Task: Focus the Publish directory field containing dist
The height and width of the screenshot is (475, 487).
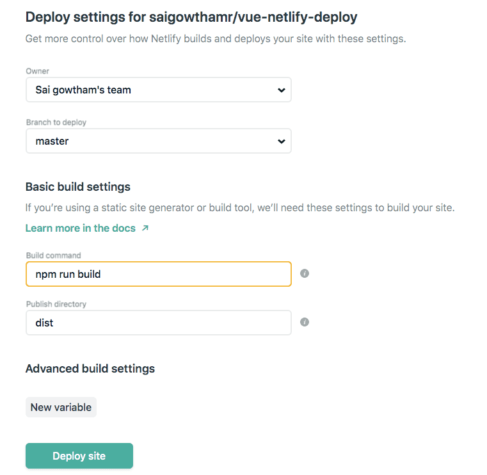Action: click(159, 323)
